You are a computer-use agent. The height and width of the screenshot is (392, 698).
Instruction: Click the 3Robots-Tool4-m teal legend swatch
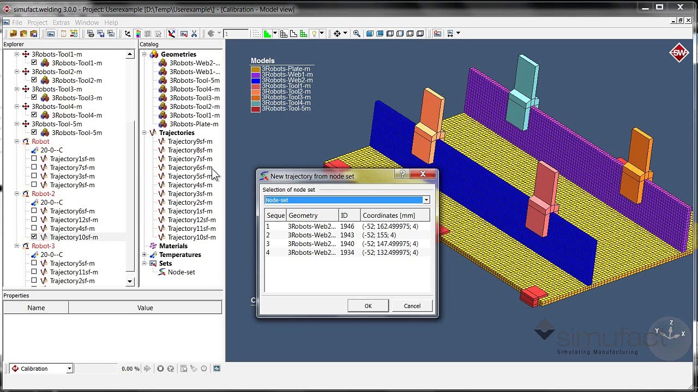[x=255, y=103]
